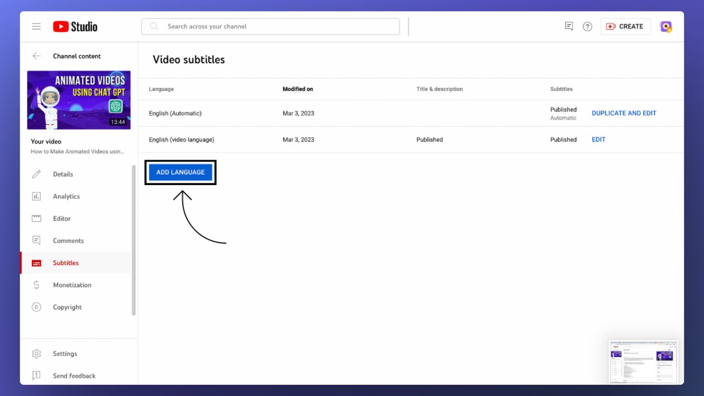Click the Language column header

pos(161,89)
